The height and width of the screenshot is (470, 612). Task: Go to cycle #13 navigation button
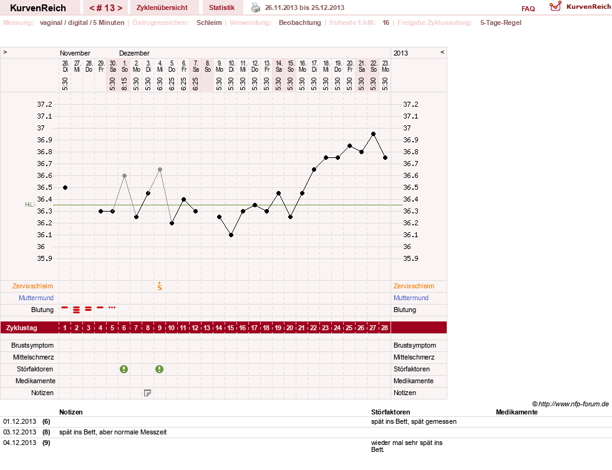click(x=106, y=8)
